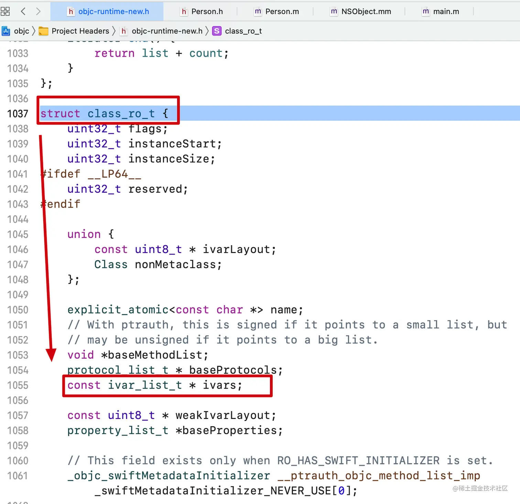
Task: Click the 'ivars' identifier
Action: [x=219, y=385]
